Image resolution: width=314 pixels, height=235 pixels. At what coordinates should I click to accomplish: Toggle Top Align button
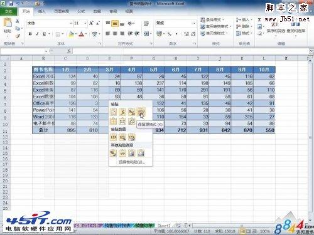pyautogui.click(x=108, y=23)
